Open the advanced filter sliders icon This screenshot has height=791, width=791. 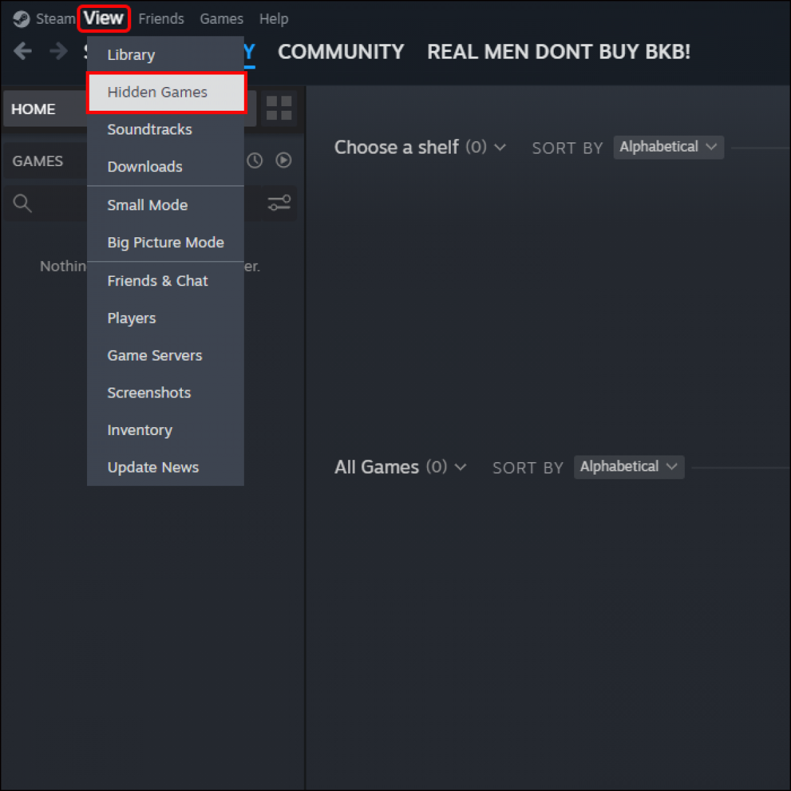pyautogui.click(x=279, y=203)
